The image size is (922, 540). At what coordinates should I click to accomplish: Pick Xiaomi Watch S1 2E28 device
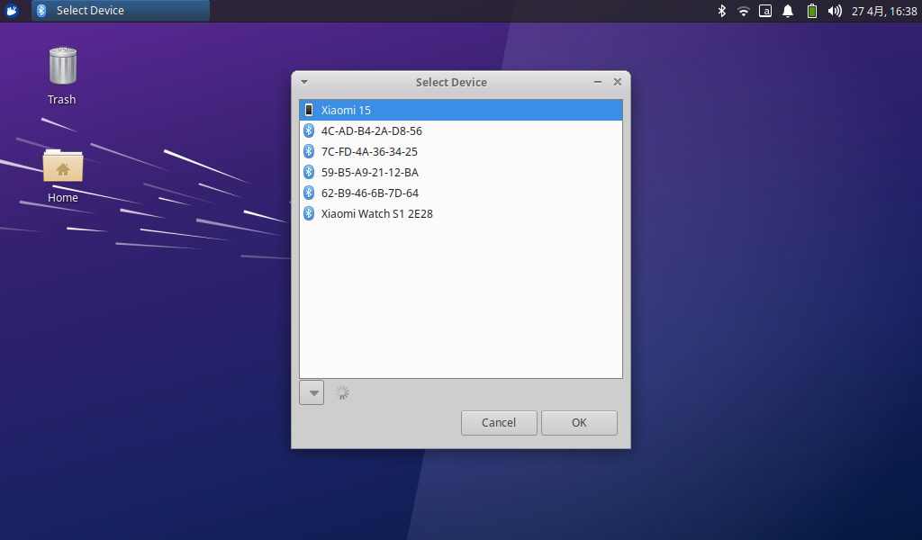coord(376,213)
